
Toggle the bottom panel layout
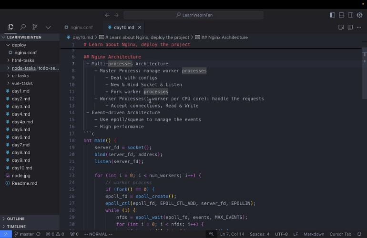pos(341,15)
